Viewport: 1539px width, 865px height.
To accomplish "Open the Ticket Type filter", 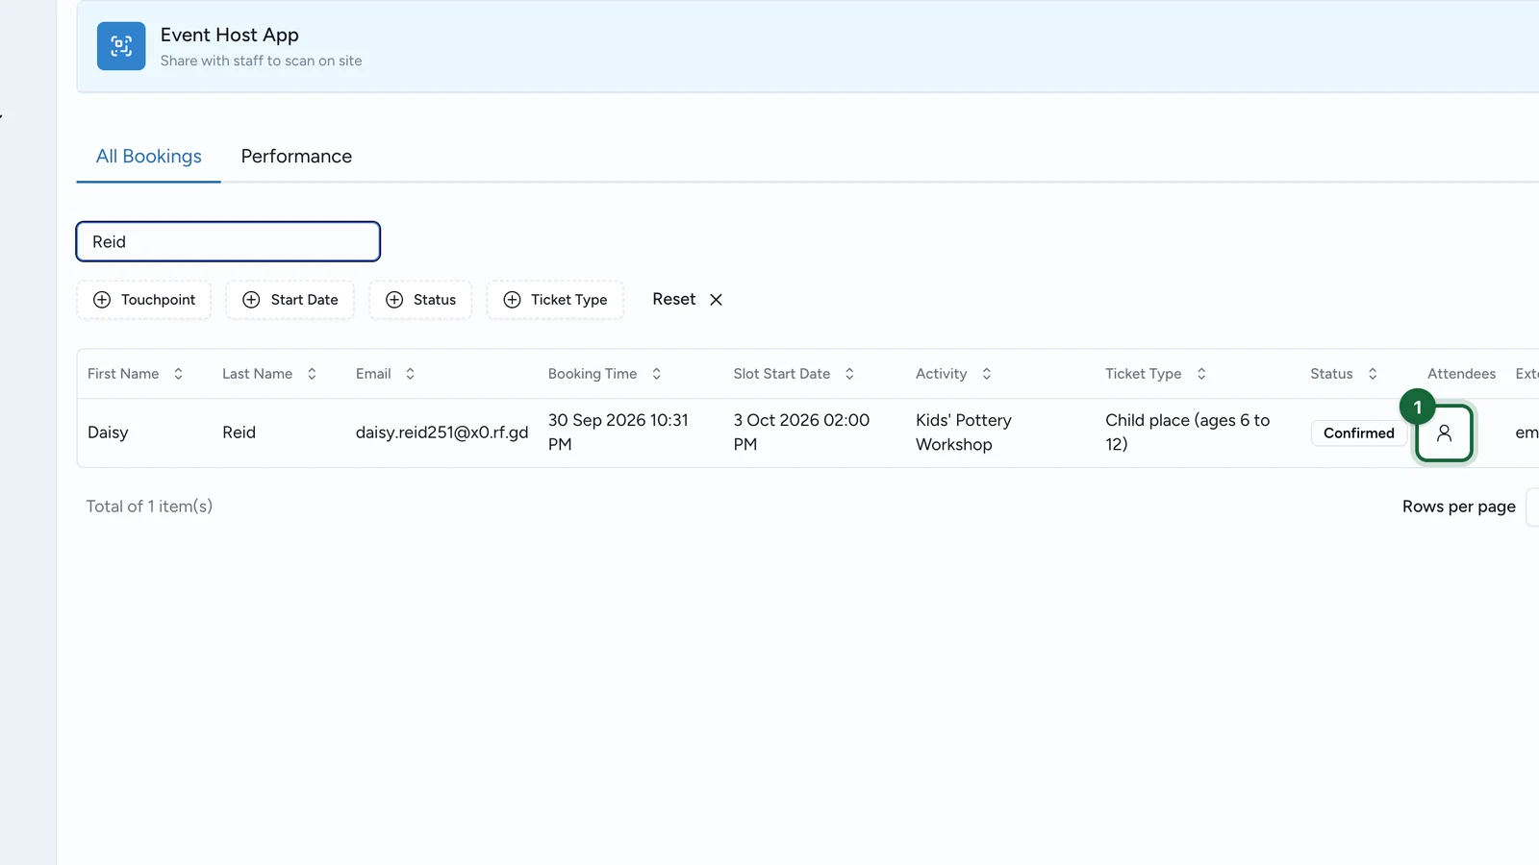I will pos(555,300).
